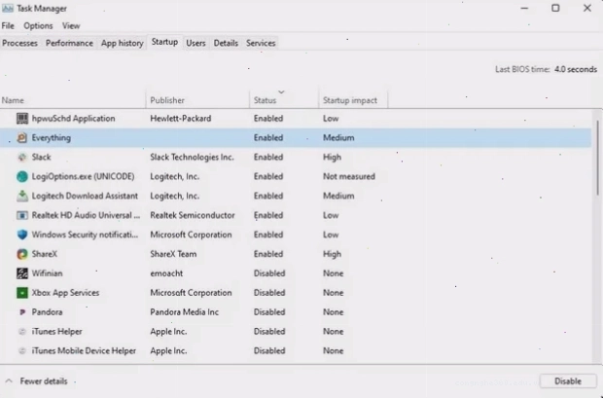Image resolution: width=603 pixels, height=399 pixels.
Task: Switch to the Users tab
Action: click(195, 43)
